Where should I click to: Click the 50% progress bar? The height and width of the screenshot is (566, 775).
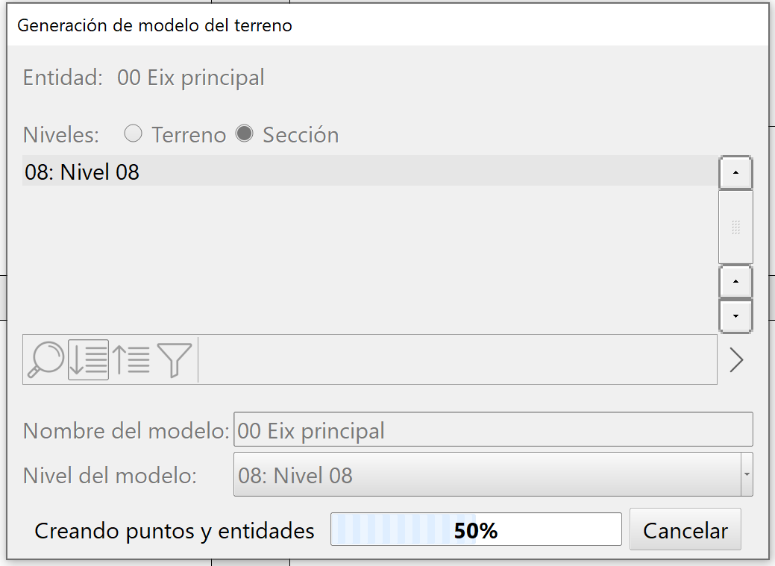coord(476,529)
